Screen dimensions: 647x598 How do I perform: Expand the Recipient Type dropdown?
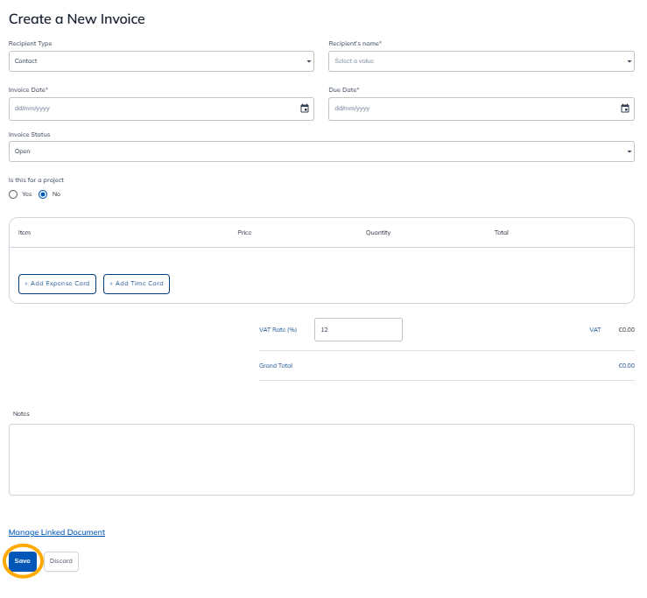coord(161,61)
